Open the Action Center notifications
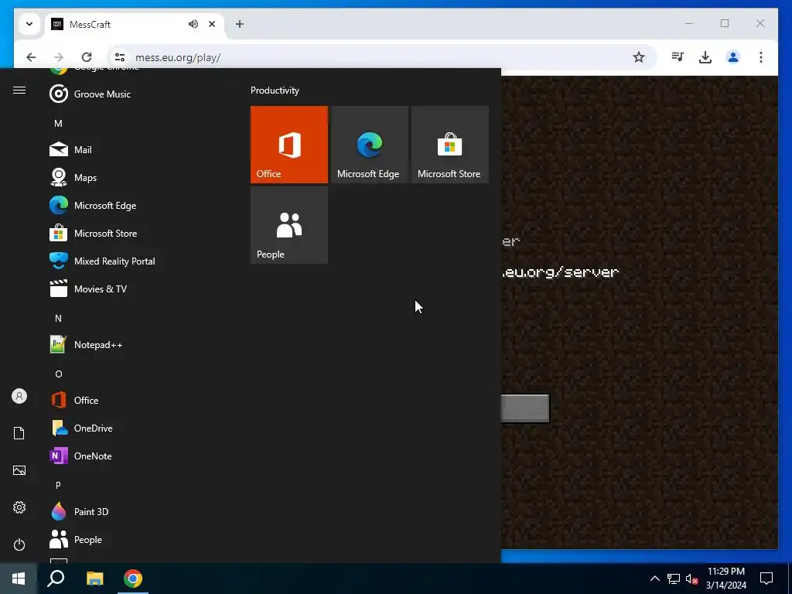The height and width of the screenshot is (594, 792). pos(766,579)
